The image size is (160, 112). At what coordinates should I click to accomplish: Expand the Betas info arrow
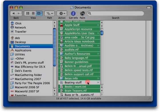point(98,78)
